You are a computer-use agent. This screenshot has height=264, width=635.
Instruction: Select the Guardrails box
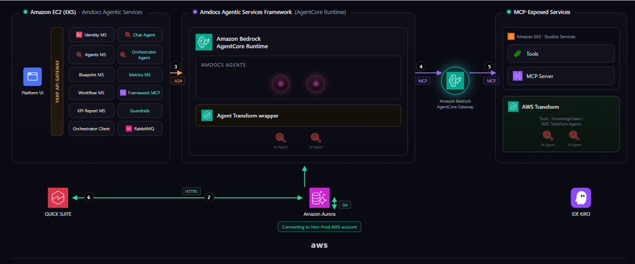pyautogui.click(x=140, y=111)
